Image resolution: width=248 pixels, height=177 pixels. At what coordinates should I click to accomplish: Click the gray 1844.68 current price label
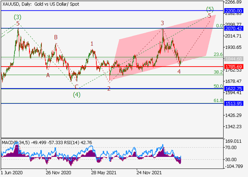point(234,59)
